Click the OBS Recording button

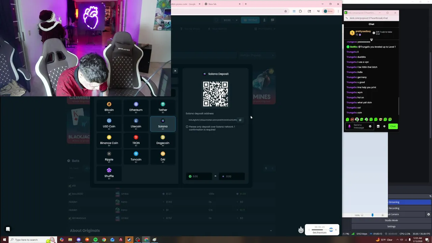(409, 208)
